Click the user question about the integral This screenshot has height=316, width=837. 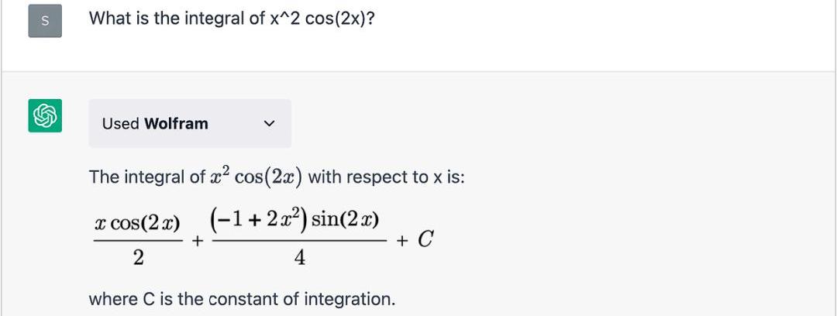[x=232, y=18]
